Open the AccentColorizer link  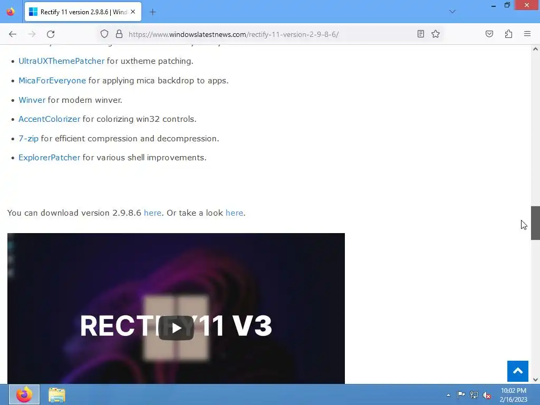[x=49, y=119]
